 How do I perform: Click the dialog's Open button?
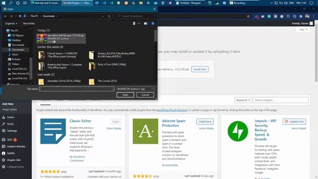click(x=125, y=95)
